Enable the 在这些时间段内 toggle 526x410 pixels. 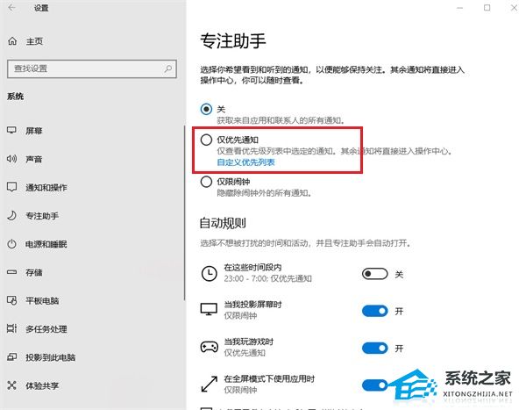click(x=374, y=274)
